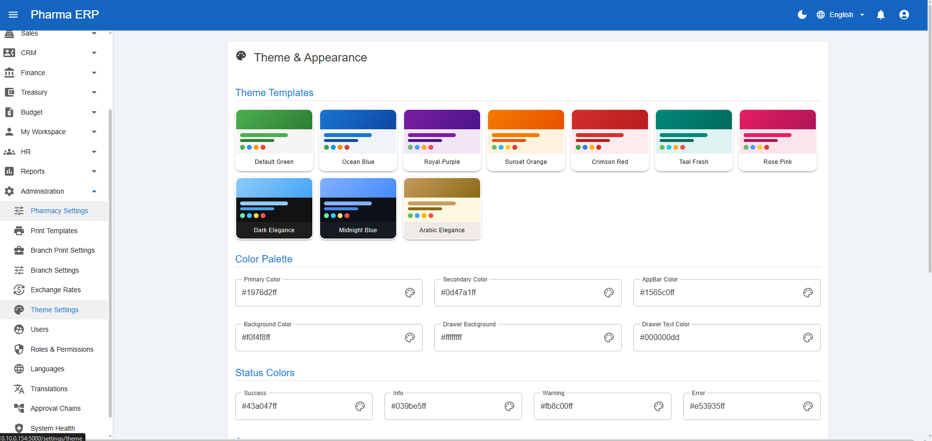Open the notifications bell
The width and height of the screenshot is (932, 441).
880,15
